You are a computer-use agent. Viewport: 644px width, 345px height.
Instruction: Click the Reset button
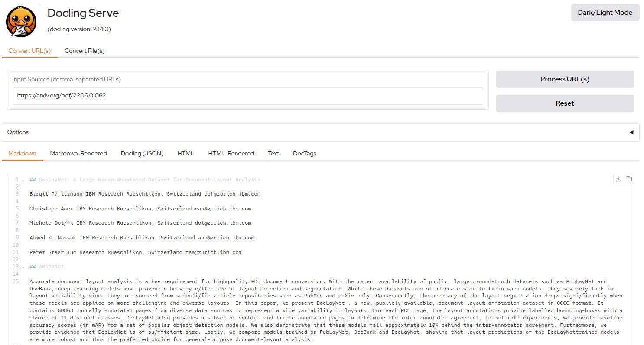(x=565, y=103)
